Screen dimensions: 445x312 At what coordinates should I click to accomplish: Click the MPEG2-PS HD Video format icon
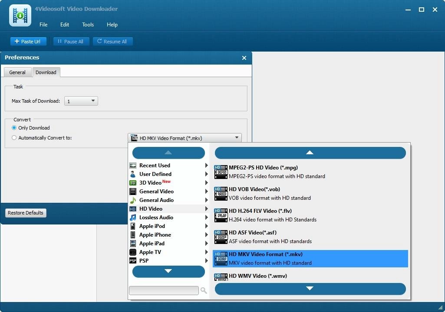[221, 172]
